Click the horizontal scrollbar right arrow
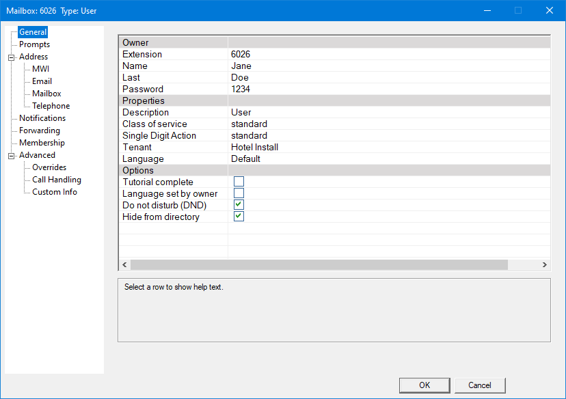This screenshot has height=399, width=566. pyautogui.click(x=545, y=265)
